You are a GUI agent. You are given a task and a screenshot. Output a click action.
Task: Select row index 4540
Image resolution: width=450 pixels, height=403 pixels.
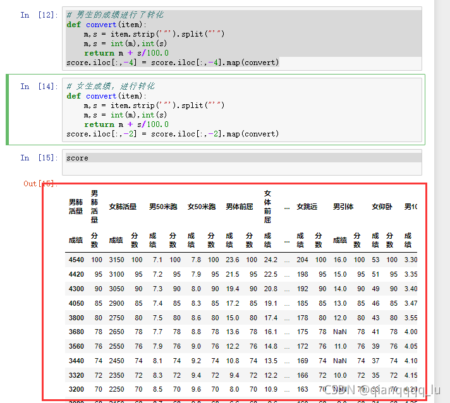76,260
